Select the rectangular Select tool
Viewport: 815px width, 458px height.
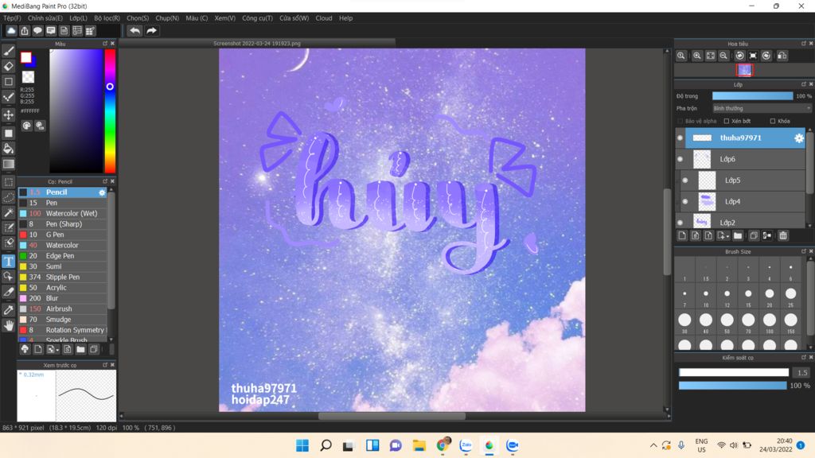click(x=8, y=182)
